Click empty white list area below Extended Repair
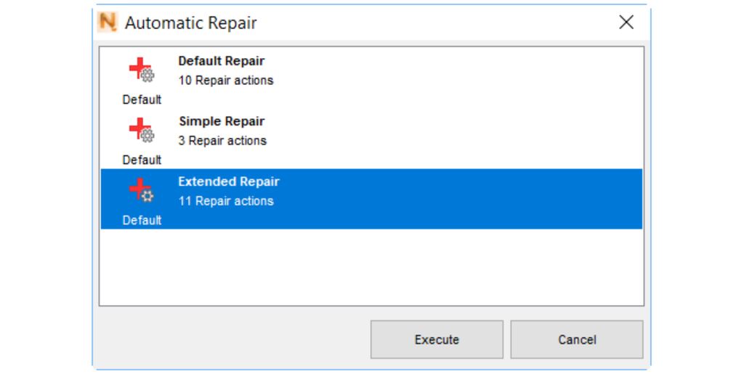 pyautogui.click(x=371, y=267)
